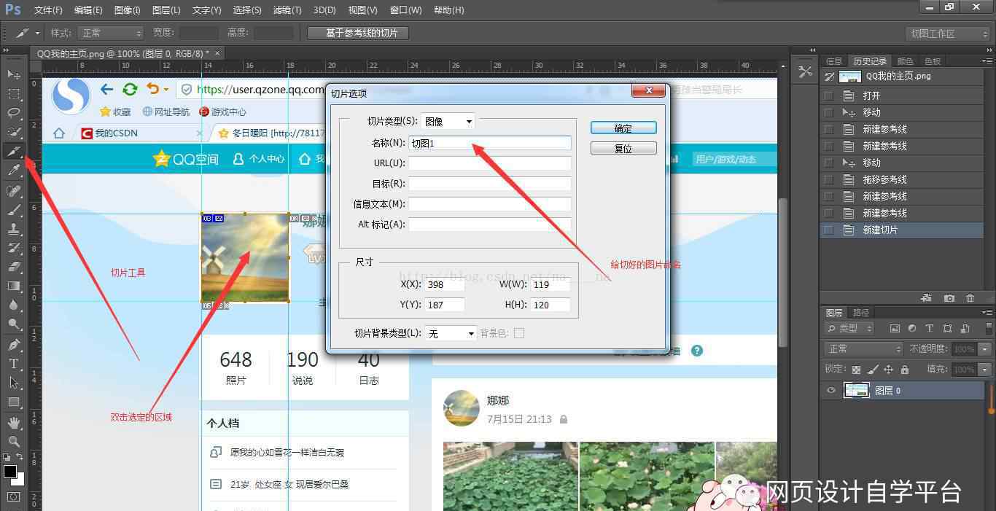Image resolution: width=996 pixels, height=511 pixels.
Task: Select the Blur tool
Action: coord(14,305)
